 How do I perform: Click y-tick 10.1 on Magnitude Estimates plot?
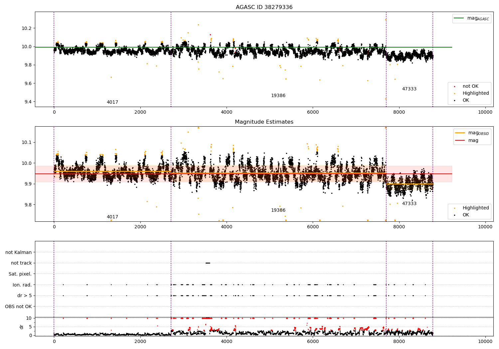tap(27, 142)
